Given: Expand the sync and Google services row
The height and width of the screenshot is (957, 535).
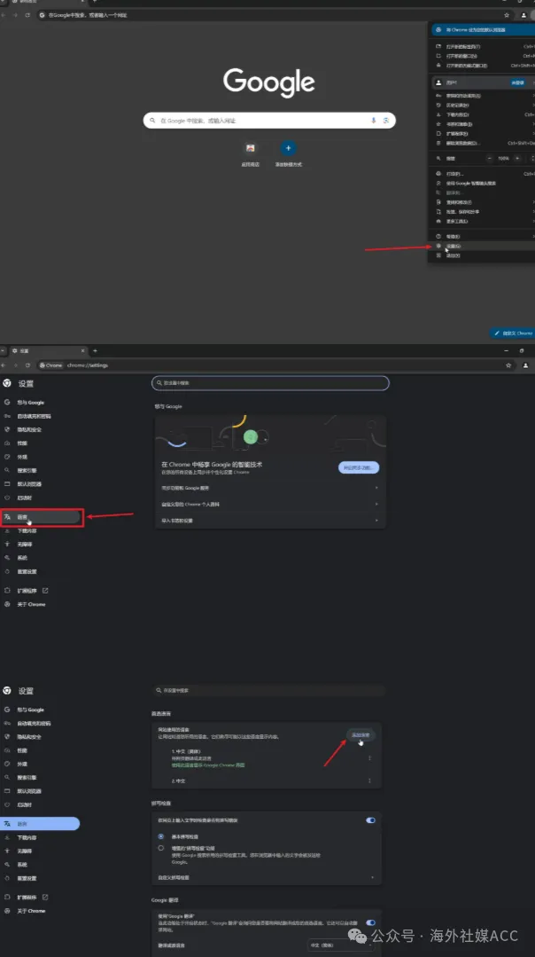Looking at the screenshot, I should pyautogui.click(x=270, y=488).
